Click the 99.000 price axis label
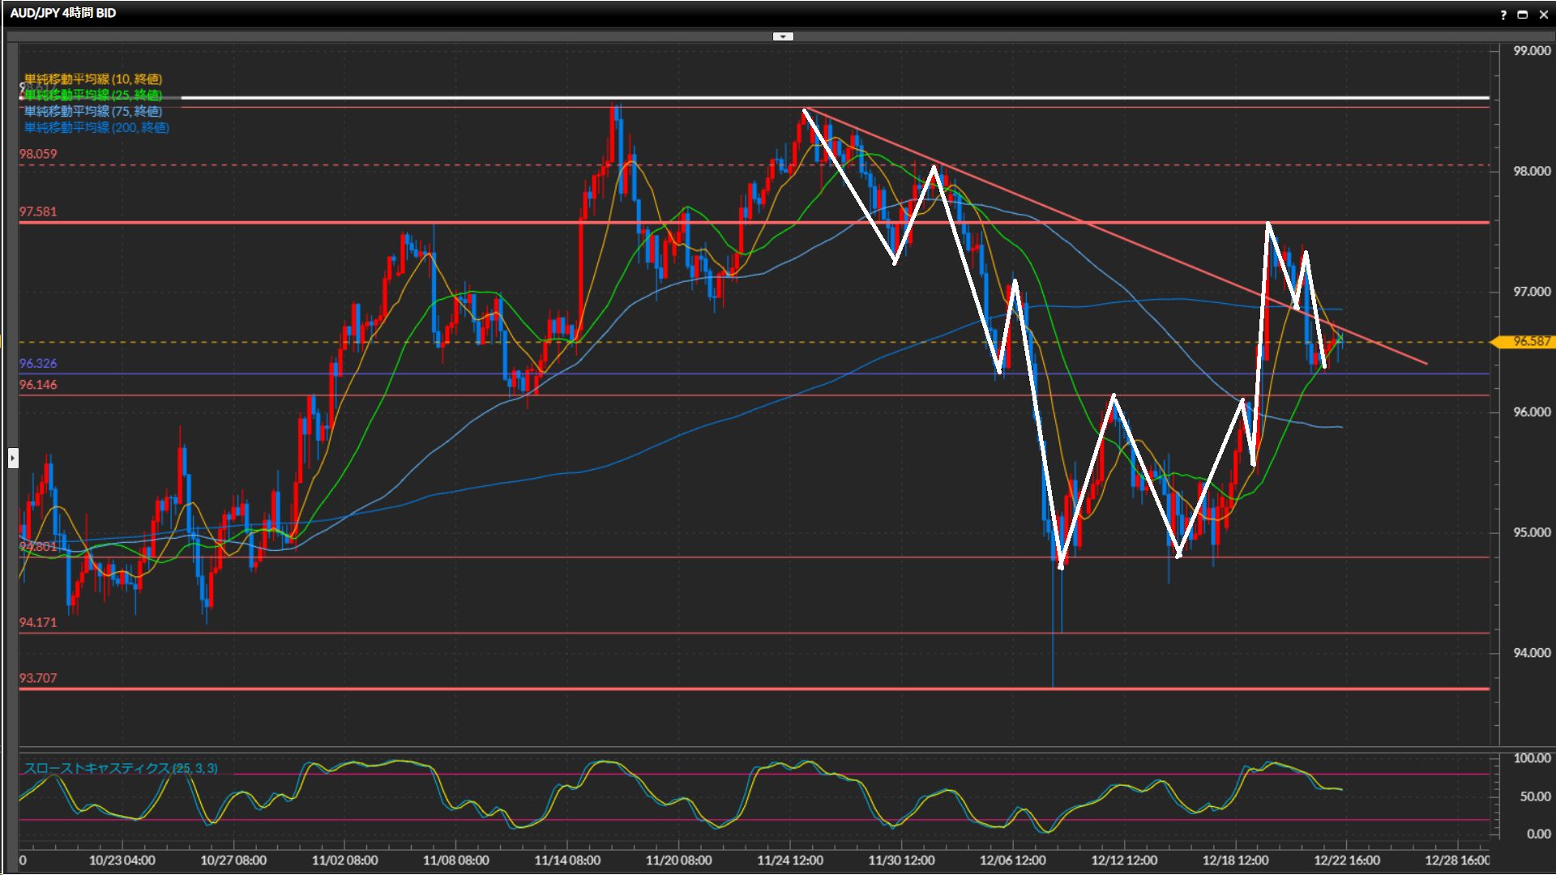 coord(1532,51)
